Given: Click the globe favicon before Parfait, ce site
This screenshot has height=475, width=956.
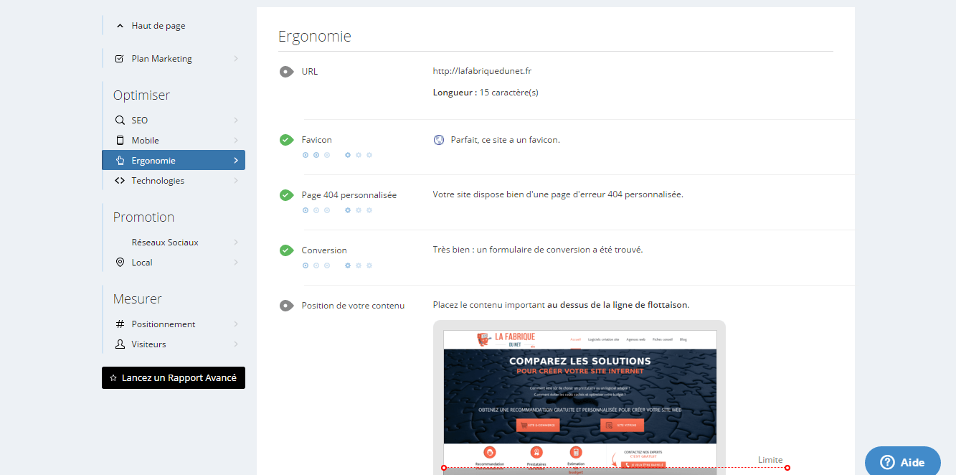Looking at the screenshot, I should tap(439, 140).
